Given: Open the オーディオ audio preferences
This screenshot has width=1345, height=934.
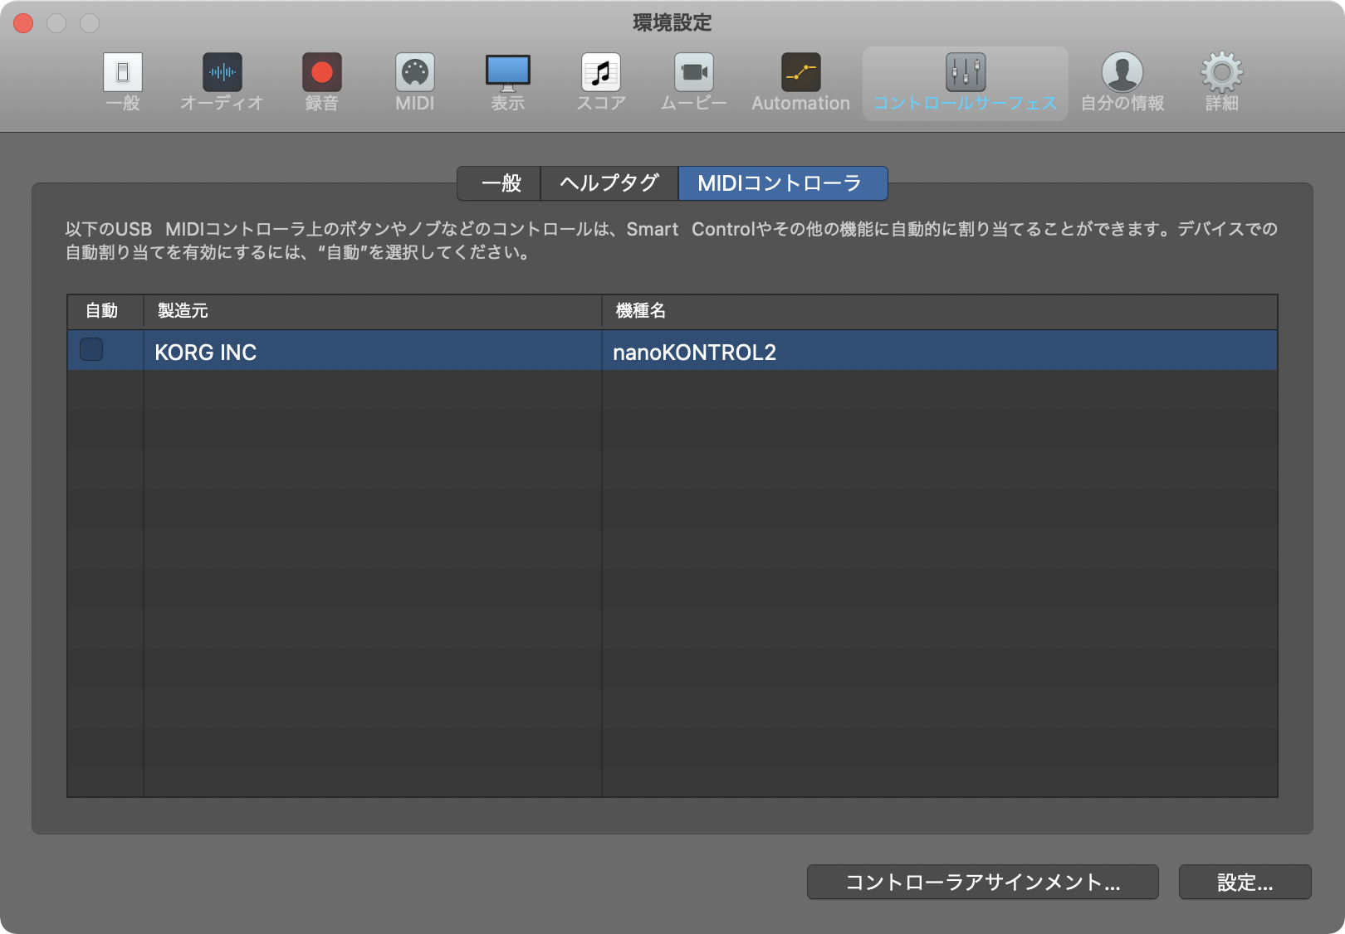Looking at the screenshot, I should (222, 82).
